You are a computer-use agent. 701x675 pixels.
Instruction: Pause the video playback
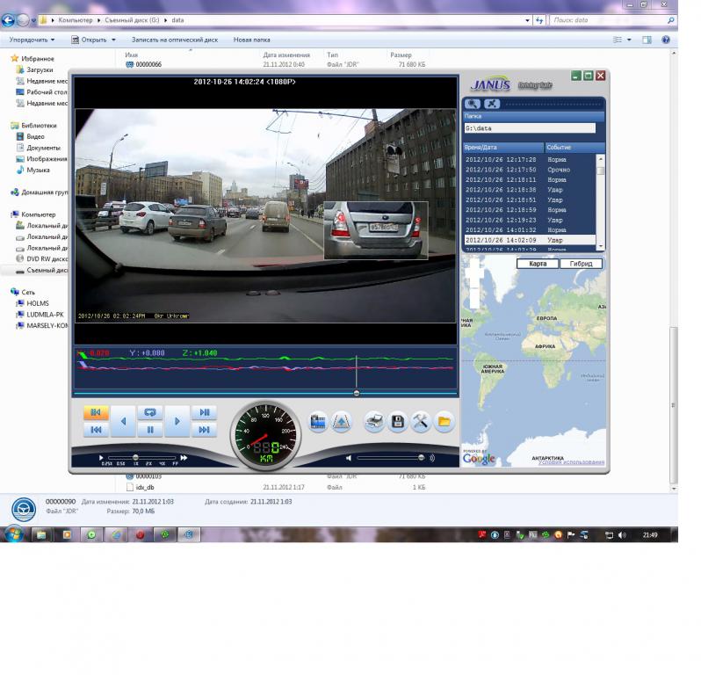[x=150, y=430]
